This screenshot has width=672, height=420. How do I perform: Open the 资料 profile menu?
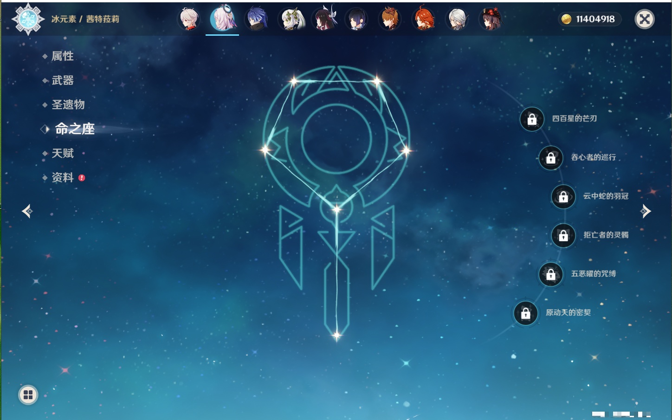(x=63, y=177)
